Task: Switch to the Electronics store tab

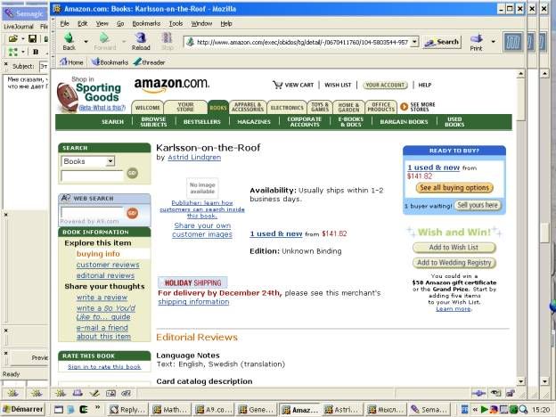Action: [287, 108]
